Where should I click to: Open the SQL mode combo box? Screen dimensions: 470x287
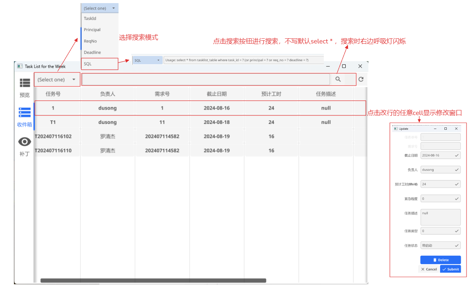click(x=147, y=60)
